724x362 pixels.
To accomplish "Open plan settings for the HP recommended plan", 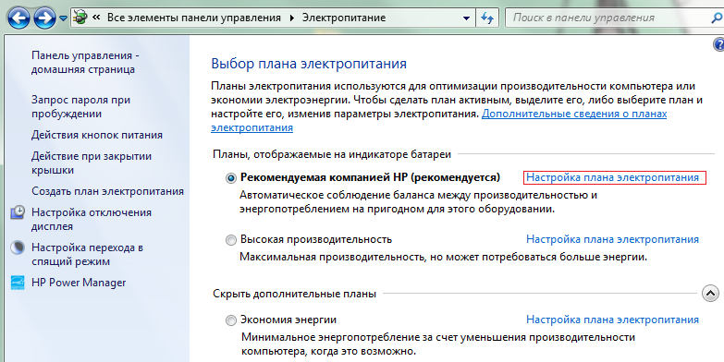I will pyautogui.click(x=612, y=177).
